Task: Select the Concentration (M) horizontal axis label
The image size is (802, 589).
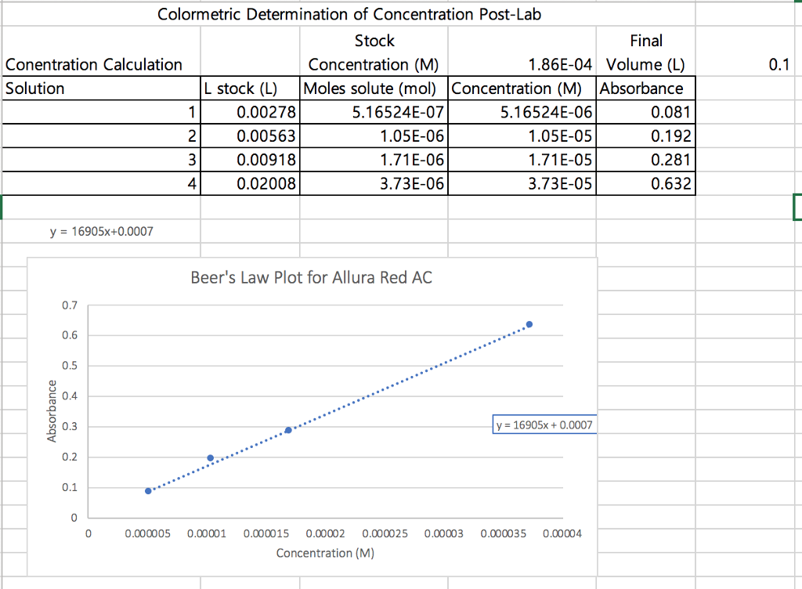Action: [324, 553]
